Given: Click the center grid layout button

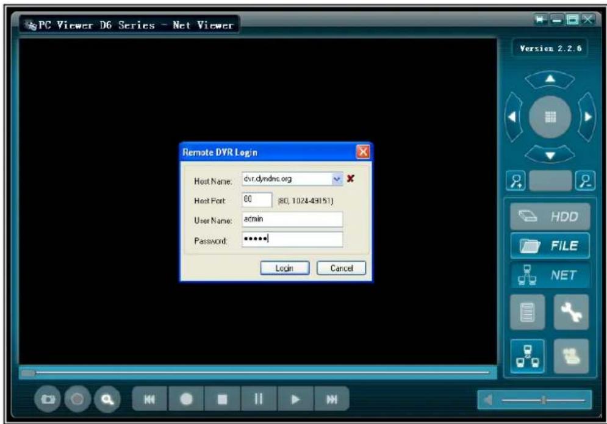Looking at the screenshot, I should [x=550, y=117].
